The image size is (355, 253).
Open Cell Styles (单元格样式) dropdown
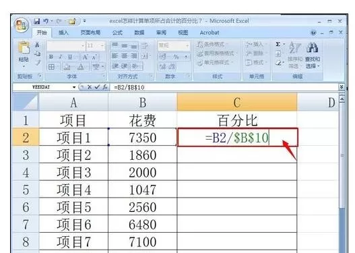pyautogui.click(x=215, y=62)
